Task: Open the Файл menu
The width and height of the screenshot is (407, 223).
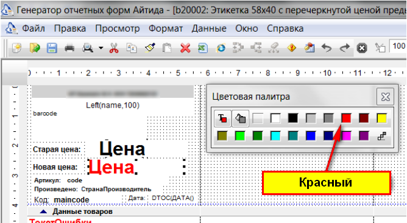Action: pos(34,29)
